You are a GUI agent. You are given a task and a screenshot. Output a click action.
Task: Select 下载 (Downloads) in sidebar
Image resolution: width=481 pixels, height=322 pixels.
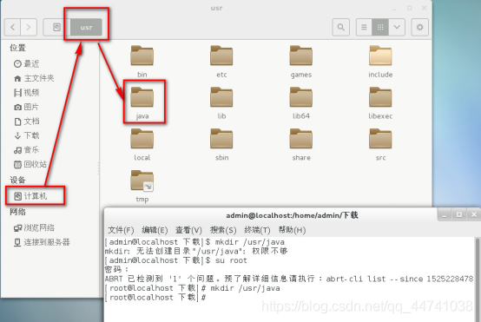point(27,135)
